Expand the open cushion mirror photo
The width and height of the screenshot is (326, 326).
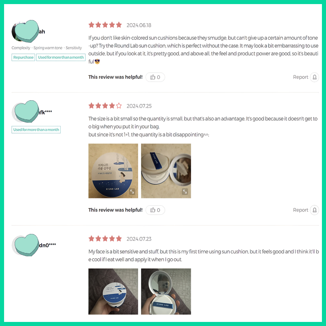coord(166,171)
